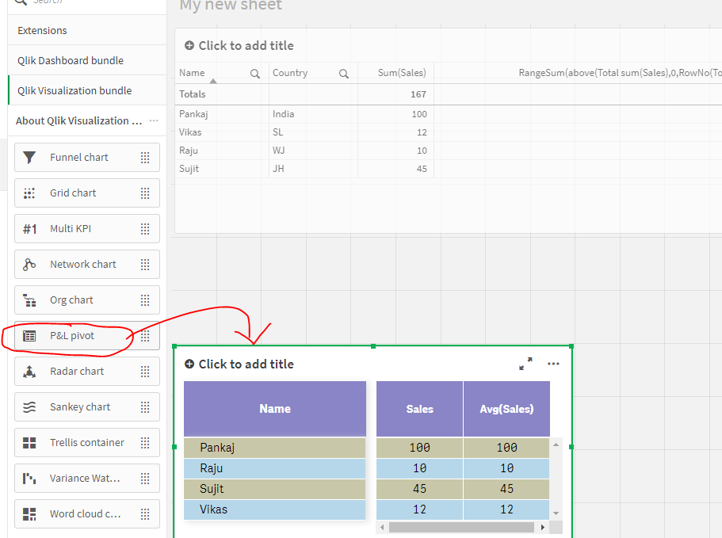Click to add title on top table
Image resolution: width=722 pixels, height=538 pixels.
tap(246, 46)
